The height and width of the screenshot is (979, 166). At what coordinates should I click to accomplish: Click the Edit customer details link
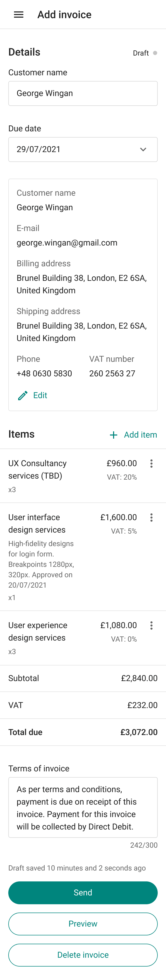(40, 395)
